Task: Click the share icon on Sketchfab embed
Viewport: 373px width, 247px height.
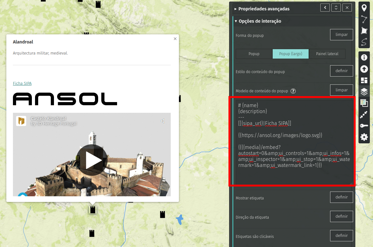Action: click(x=163, y=121)
